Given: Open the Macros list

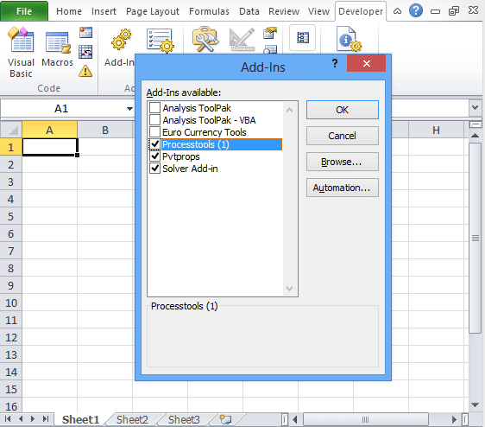Looking at the screenshot, I should click(58, 48).
